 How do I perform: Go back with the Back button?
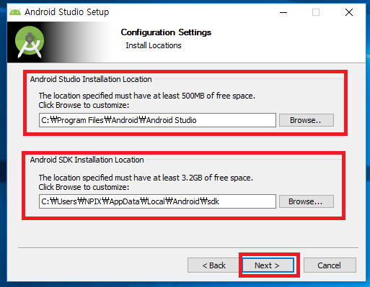coord(213,265)
